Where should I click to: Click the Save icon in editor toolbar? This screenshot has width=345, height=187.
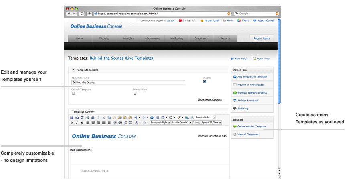(x=72, y=118)
